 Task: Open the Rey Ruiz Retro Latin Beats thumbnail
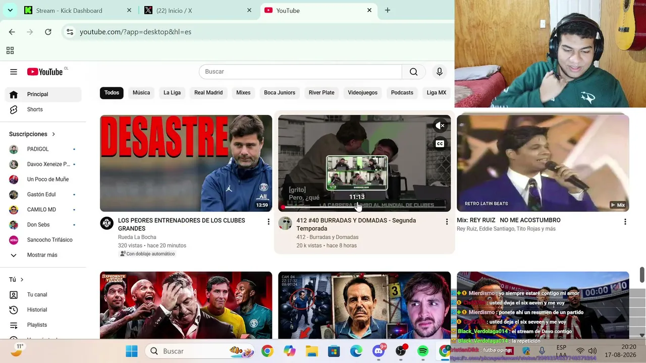pyautogui.click(x=543, y=163)
